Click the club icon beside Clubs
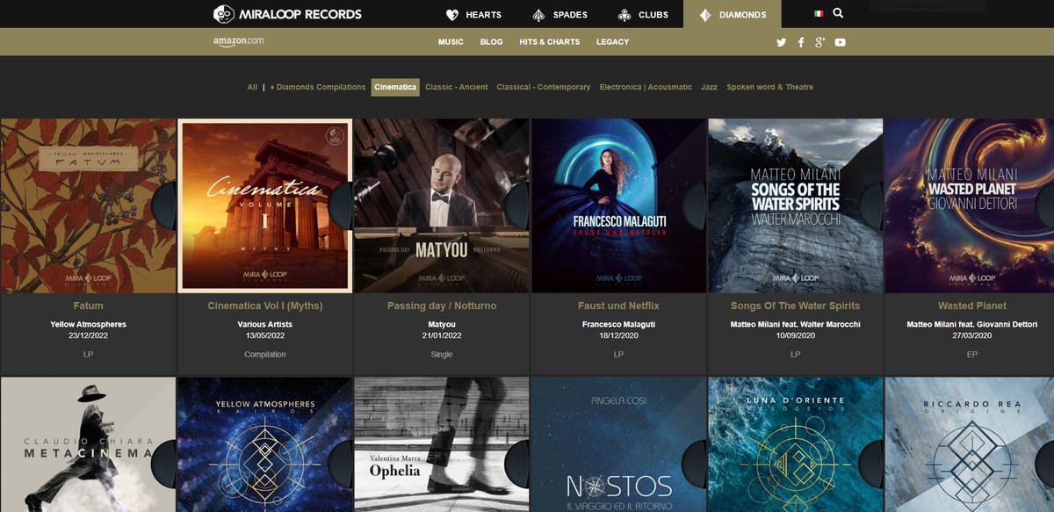The width and height of the screenshot is (1054, 512). pos(624,15)
